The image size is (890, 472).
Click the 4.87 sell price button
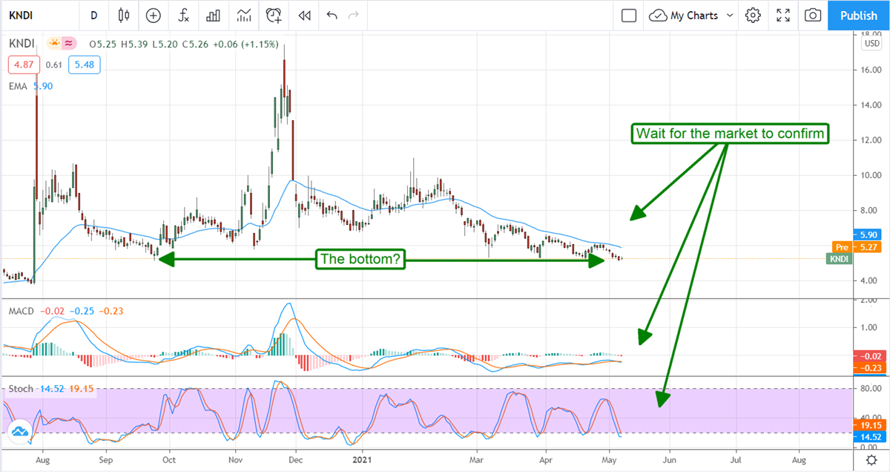[x=24, y=65]
